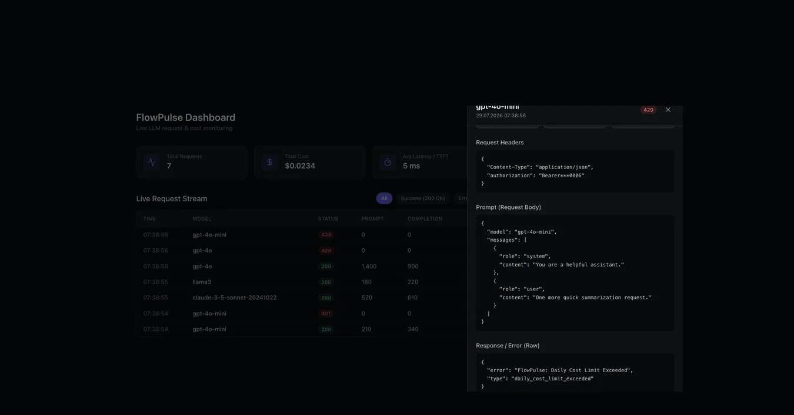794x415 pixels.
Task: Click the timestamp 29.07.2026 07:38:56 in panel
Action: [x=501, y=116]
